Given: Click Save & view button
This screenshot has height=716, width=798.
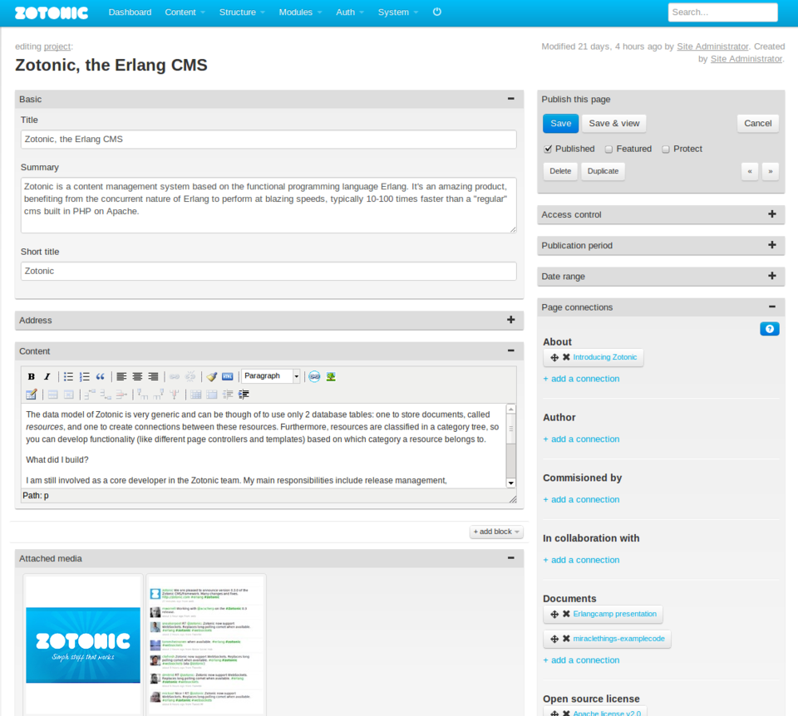Looking at the screenshot, I should (x=614, y=124).
